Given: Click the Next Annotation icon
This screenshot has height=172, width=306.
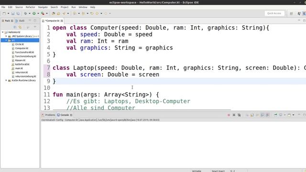Looking at the screenshot, I should (x=75, y=13).
